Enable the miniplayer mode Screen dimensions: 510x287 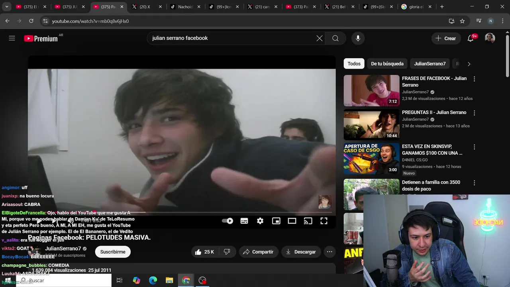coord(276,221)
